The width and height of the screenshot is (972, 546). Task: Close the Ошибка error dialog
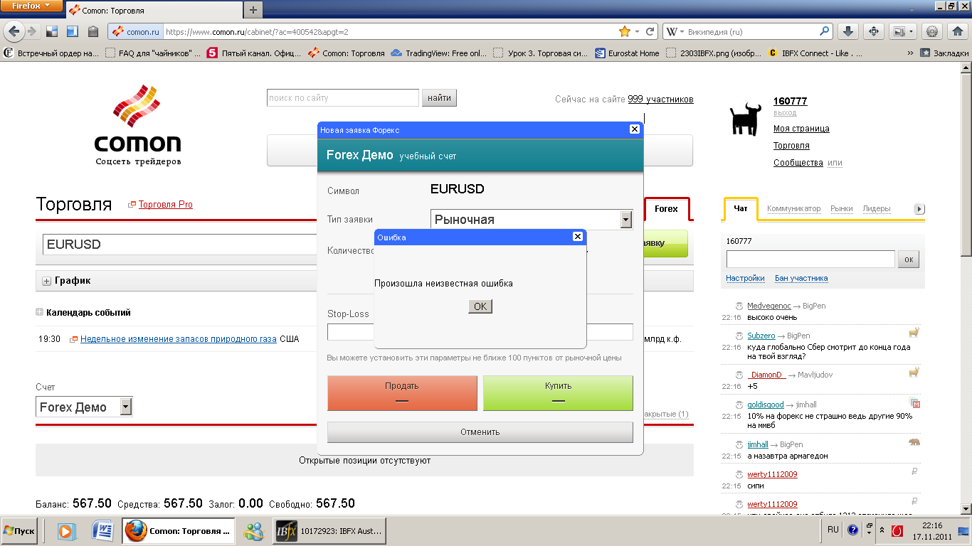(x=578, y=237)
